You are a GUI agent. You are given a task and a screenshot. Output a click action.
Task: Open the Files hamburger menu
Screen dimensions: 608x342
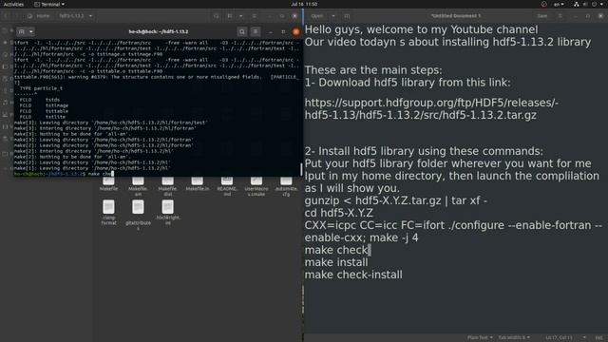click(255, 16)
